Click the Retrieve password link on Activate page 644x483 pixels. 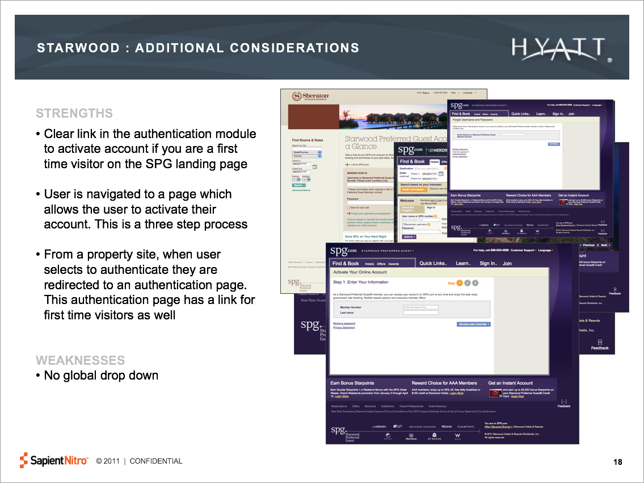[344, 323]
